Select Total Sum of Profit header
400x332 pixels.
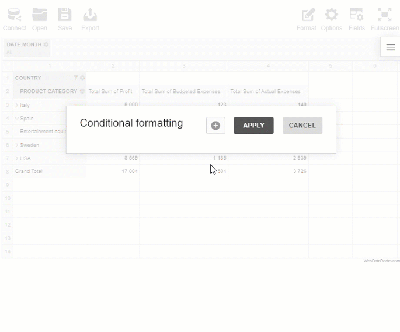pos(113,91)
